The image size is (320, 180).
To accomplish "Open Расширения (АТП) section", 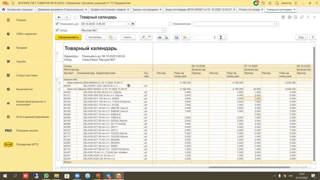I will click(x=27, y=144).
